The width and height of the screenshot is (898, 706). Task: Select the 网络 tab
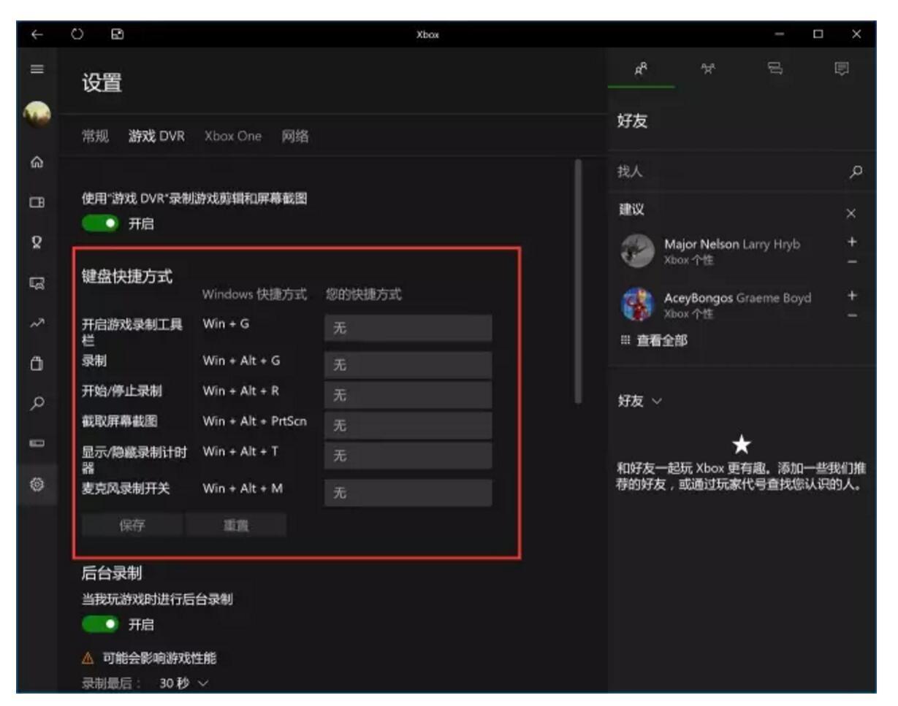295,136
